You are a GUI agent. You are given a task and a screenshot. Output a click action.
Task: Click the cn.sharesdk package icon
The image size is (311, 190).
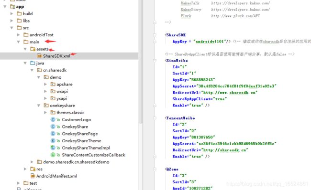39,70
